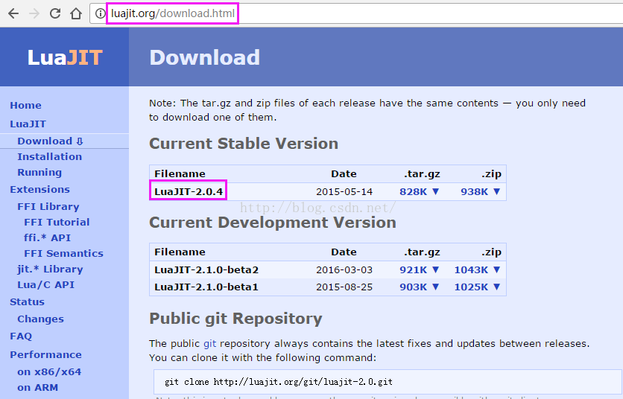Screen dimensions: 623x399
Task: Click the git clone command text
Action: pos(279,382)
